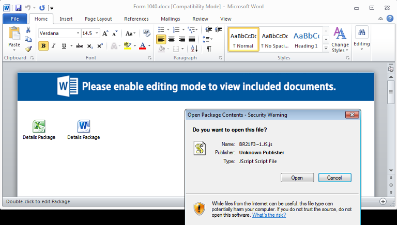
Task: Toggle Italic formatting
Action: pos(53,46)
